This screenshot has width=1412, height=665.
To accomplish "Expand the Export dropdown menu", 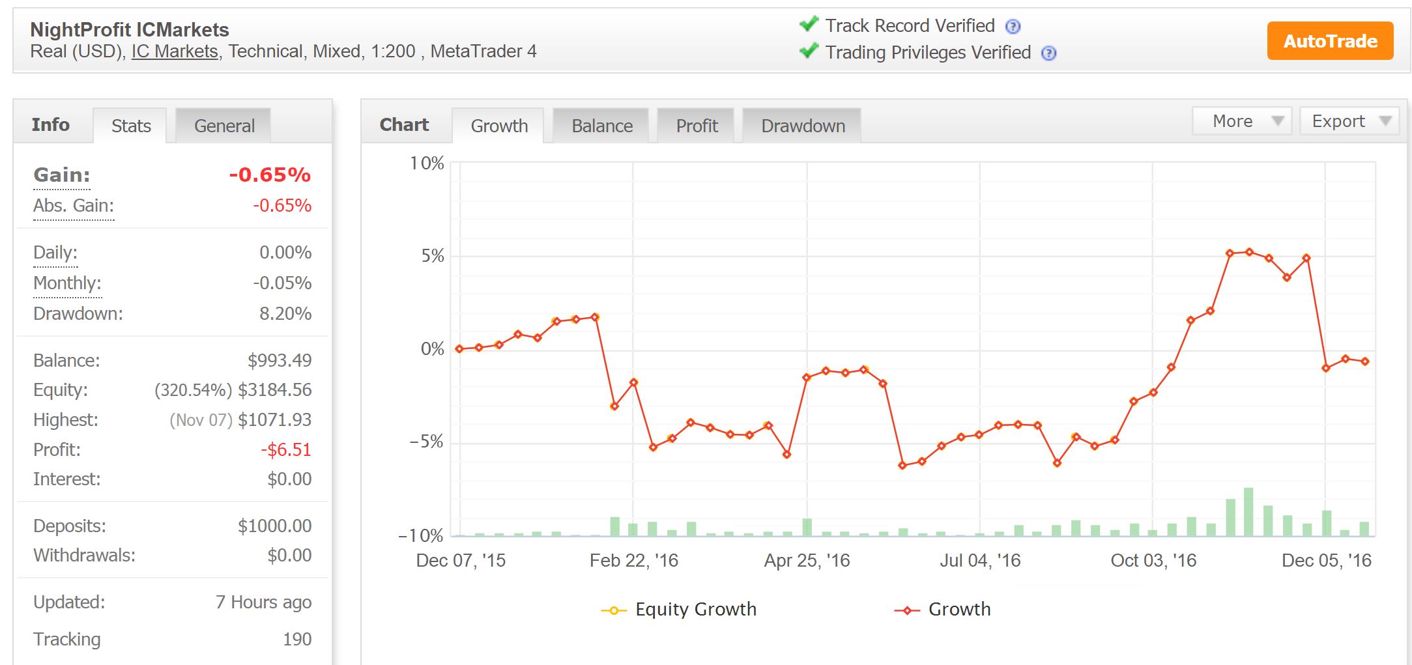I will 1349,121.
